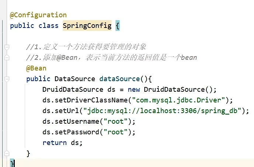The height and width of the screenshot is (167, 254).
Task: Click the return keyword
Action: tap(55, 143)
